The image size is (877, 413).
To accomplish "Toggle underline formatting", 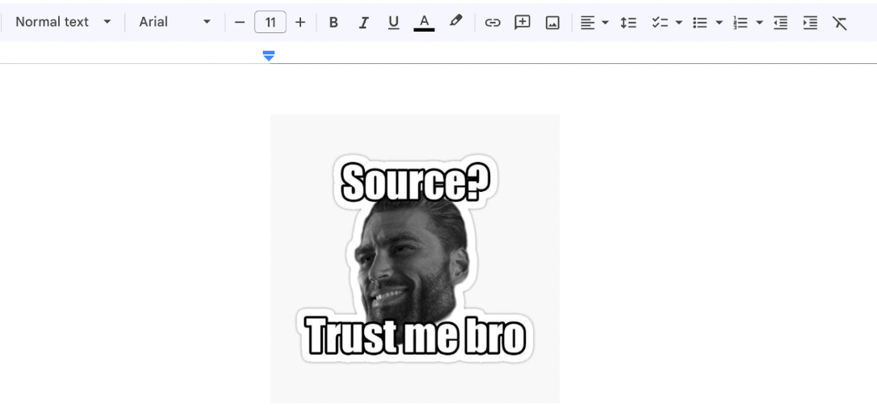I will point(393,23).
